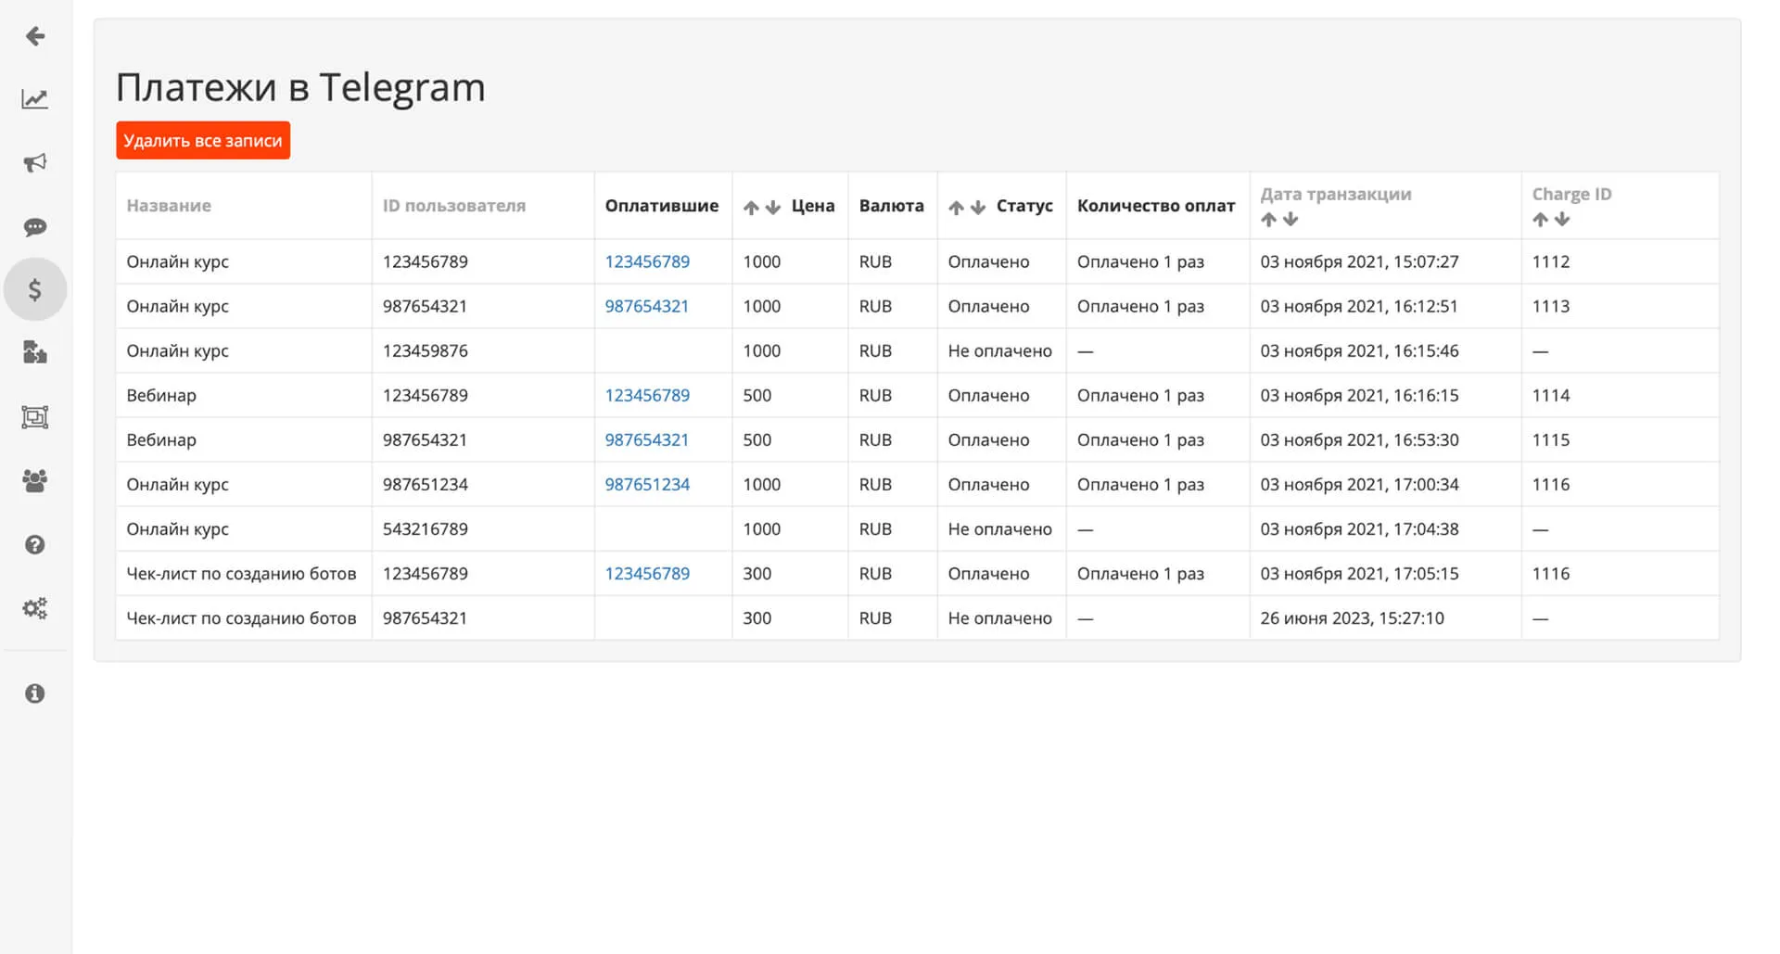1780x954 pixels.
Task: Sort Статус ascending with up arrow
Action: 956,208
